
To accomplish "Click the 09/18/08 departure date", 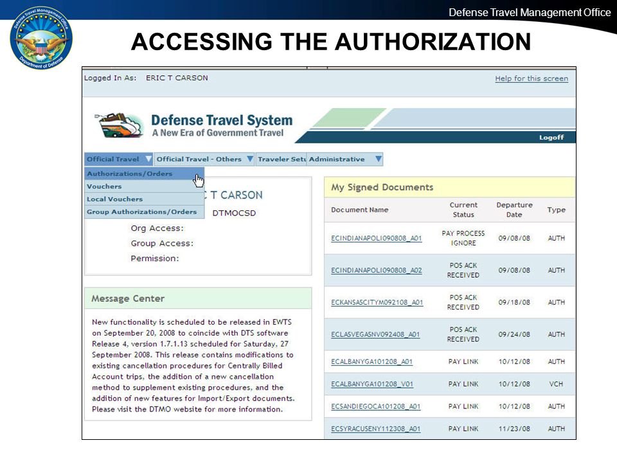I will pyautogui.click(x=514, y=302).
